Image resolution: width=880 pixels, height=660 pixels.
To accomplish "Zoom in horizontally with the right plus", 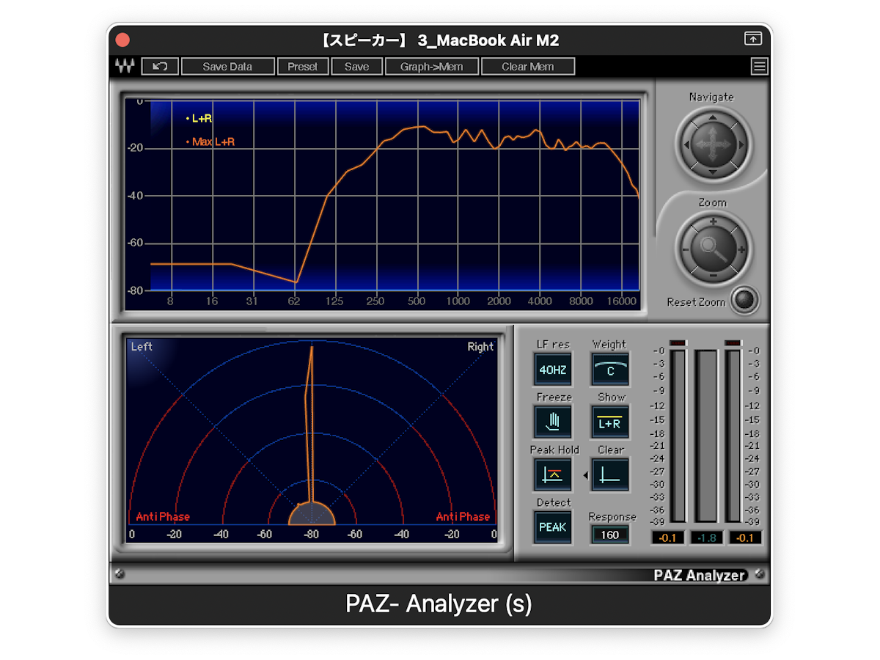I will pos(741,249).
